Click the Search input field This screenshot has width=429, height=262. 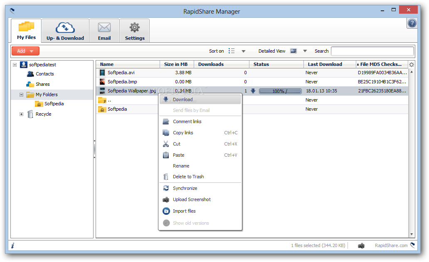pos(372,51)
